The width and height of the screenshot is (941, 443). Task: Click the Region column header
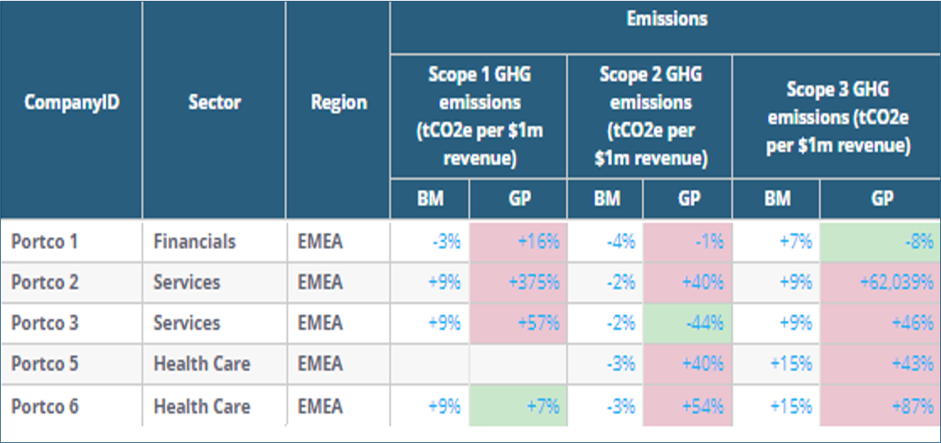(x=338, y=103)
